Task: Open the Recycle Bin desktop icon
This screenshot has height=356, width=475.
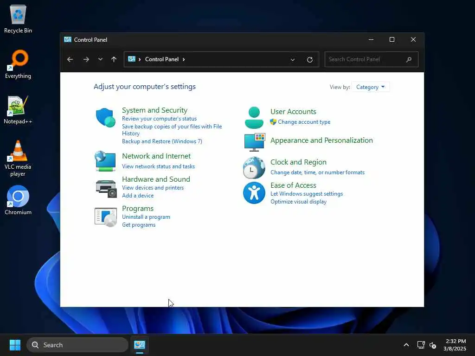Action: 18,19
